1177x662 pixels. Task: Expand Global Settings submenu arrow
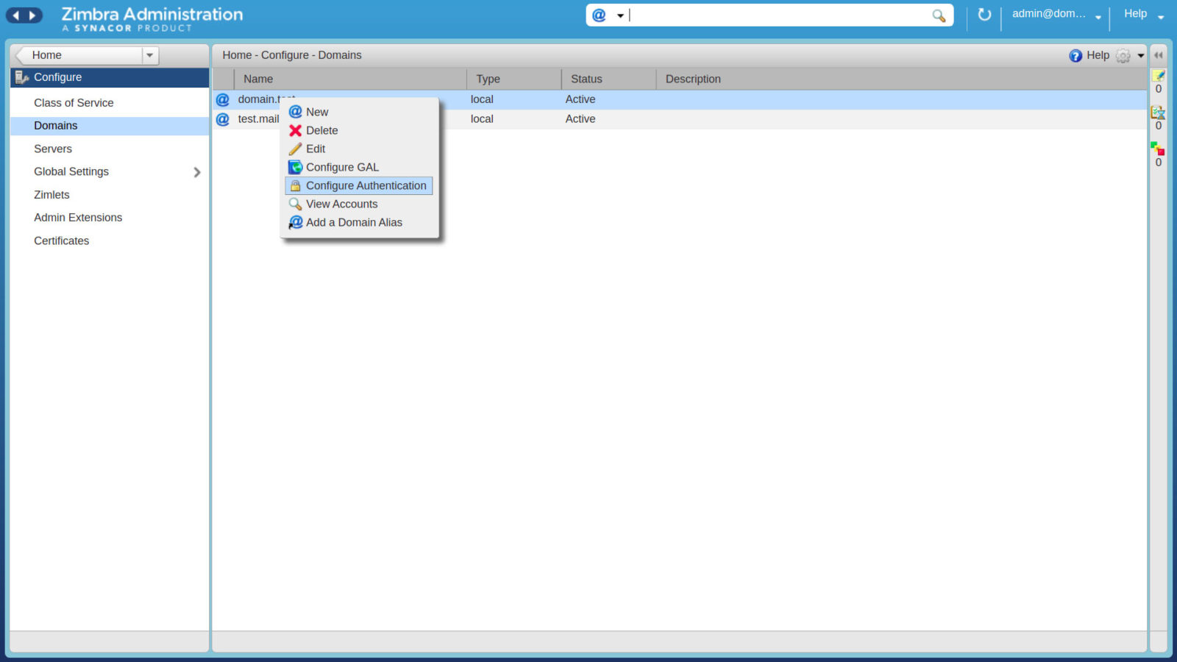196,172
